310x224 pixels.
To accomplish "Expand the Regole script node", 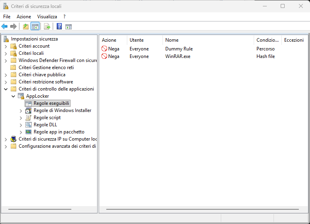I will click(x=21, y=118).
